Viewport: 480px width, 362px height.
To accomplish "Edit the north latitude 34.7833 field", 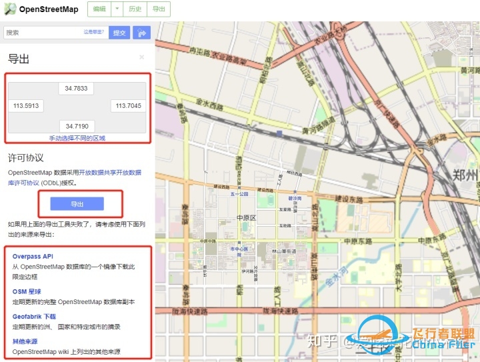I will pos(76,89).
